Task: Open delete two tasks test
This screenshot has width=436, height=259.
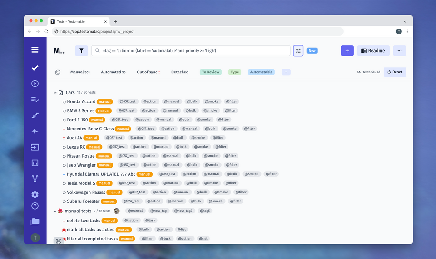Action: pyautogui.click(x=84, y=221)
